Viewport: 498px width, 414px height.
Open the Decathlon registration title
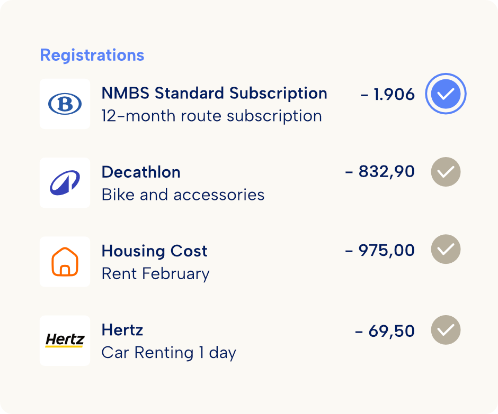tap(141, 172)
